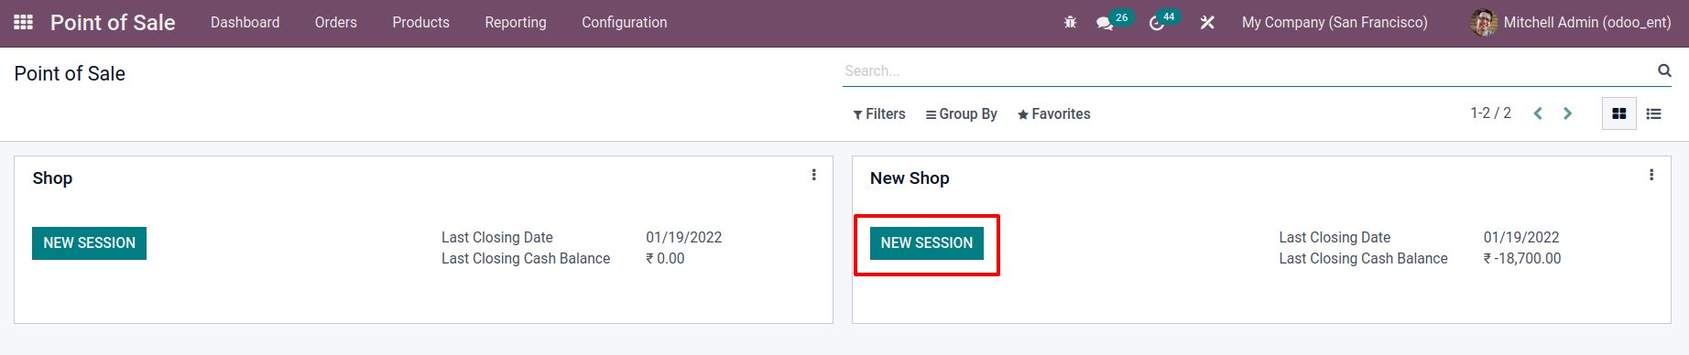
Task: Expand the Group By dropdown
Action: pyautogui.click(x=961, y=114)
